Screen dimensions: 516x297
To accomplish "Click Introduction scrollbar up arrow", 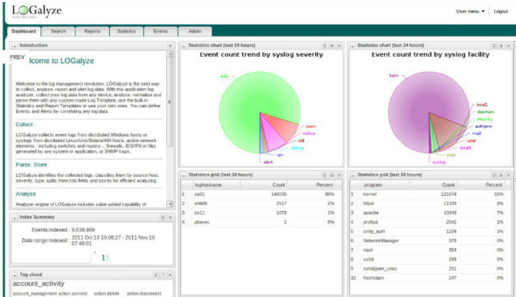I will [x=170, y=54].
